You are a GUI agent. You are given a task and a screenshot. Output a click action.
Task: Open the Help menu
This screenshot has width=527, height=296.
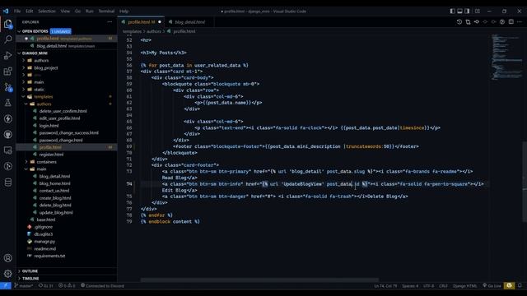[124, 11]
